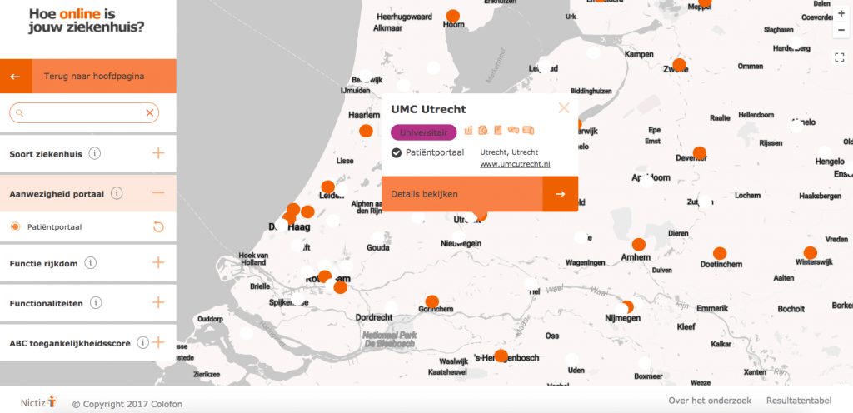This screenshot has width=853, height=413.
Task: Go back using the Terug naar hoofdpagina button
Action: [x=88, y=76]
